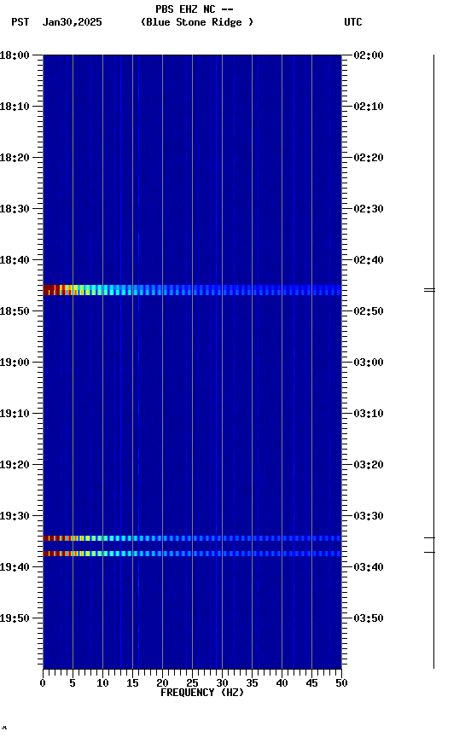Click the '45' frequency axis label
The width and height of the screenshot is (471, 737).
[311, 683]
